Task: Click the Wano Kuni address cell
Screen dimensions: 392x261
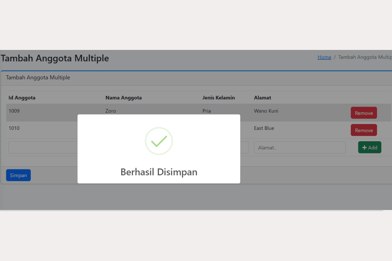Action: point(266,111)
